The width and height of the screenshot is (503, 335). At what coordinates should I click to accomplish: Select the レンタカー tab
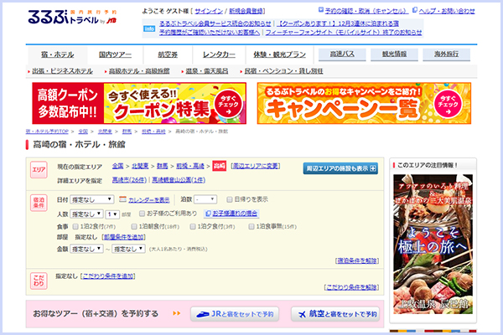click(219, 54)
